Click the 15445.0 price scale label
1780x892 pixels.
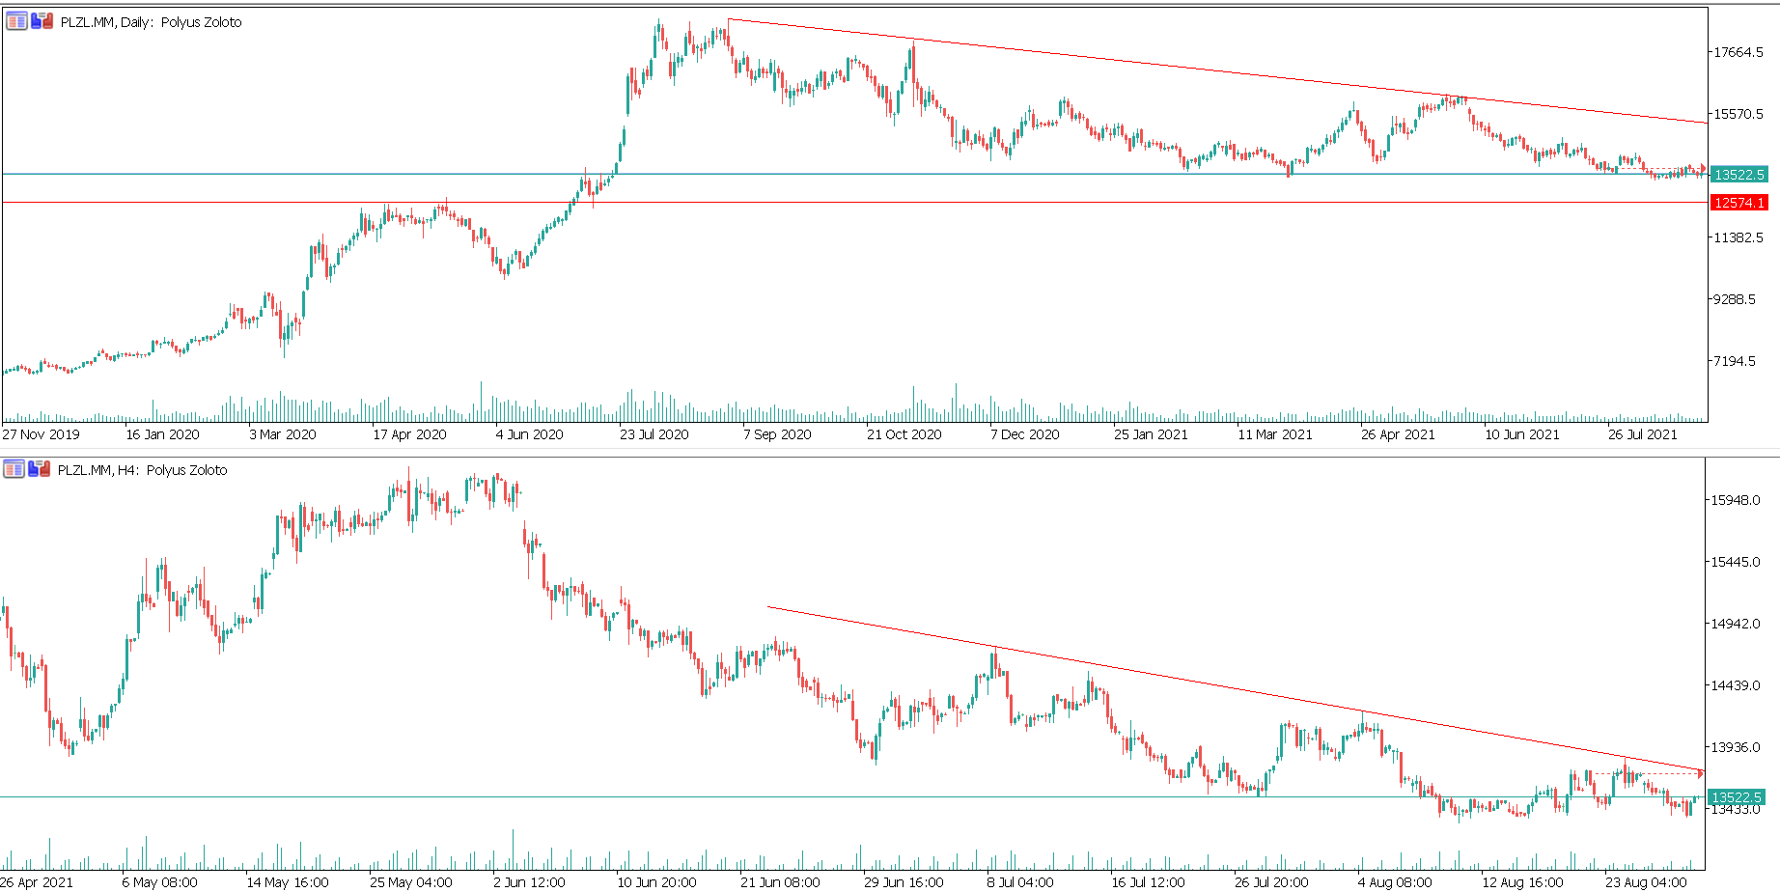tap(1736, 562)
